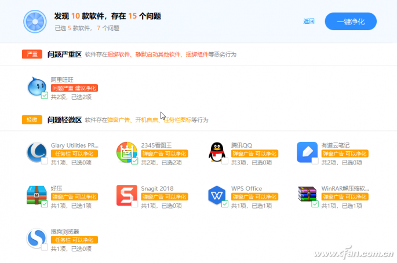Click the WPS Office name text
The width and height of the screenshot is (397, 263).
[x=247, y=189]
